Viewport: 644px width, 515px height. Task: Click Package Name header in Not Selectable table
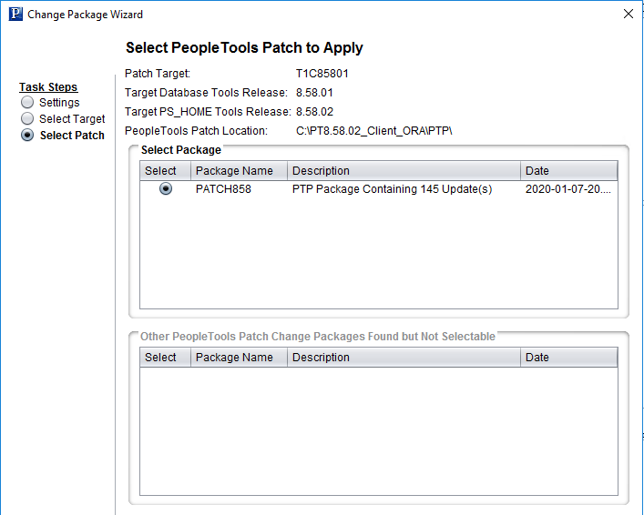(x=239, y=358)
